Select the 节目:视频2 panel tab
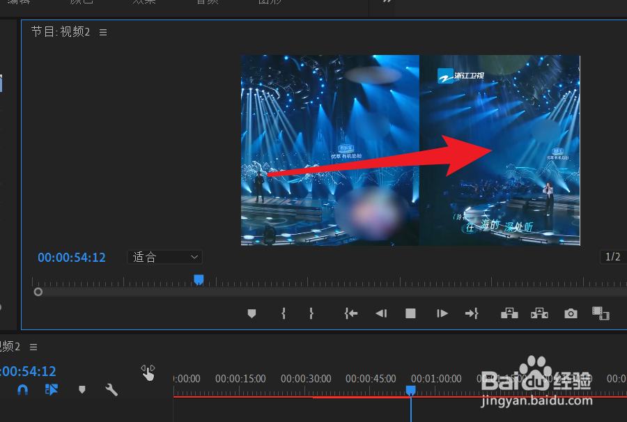This screenshot has height=422, width=627. (61, 32)
